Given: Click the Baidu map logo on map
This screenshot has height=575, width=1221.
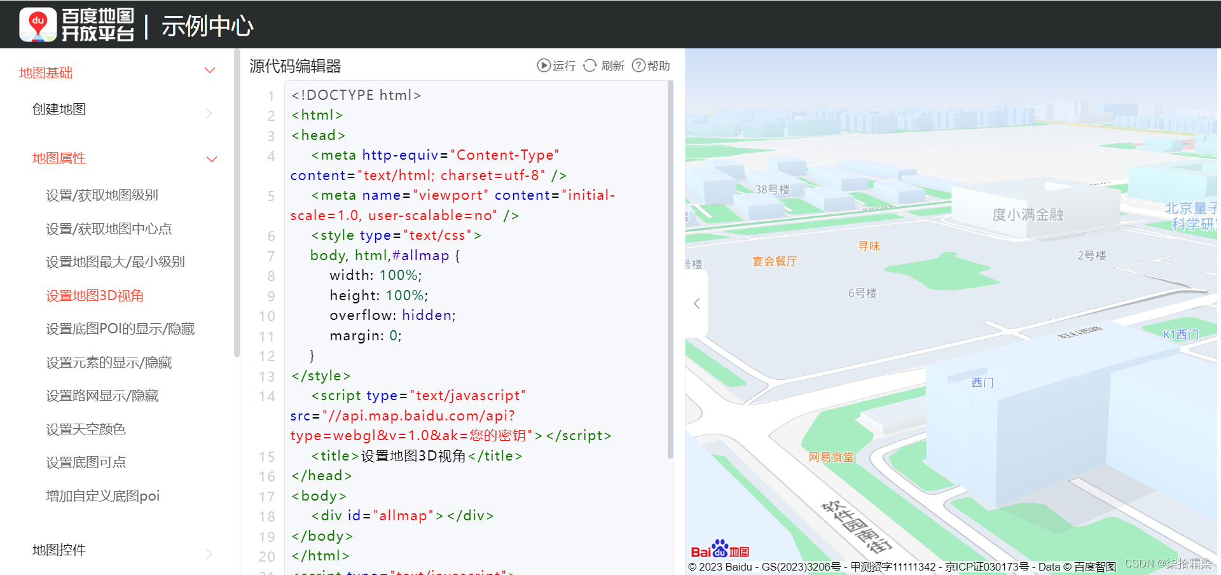Looking at the screenshot, I should [x=720, y=549].
